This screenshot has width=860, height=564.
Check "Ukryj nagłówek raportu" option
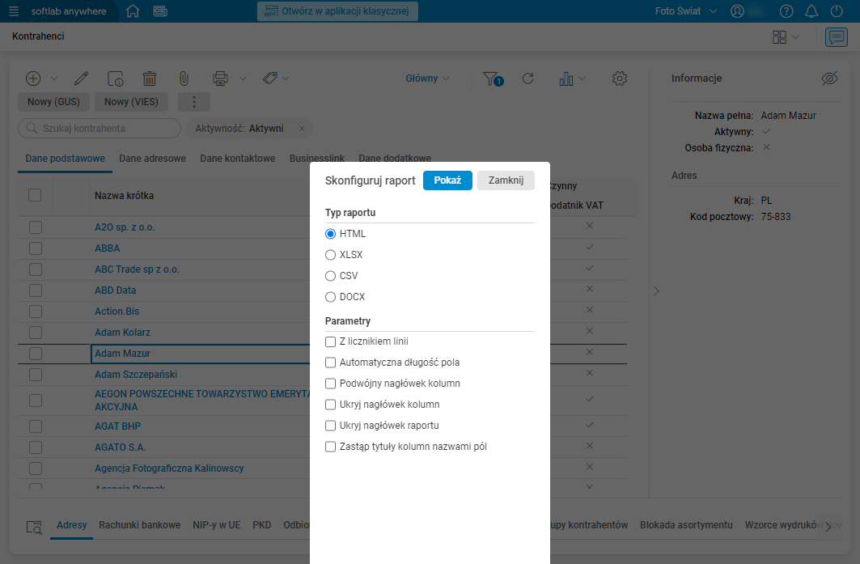pos(330,426)
